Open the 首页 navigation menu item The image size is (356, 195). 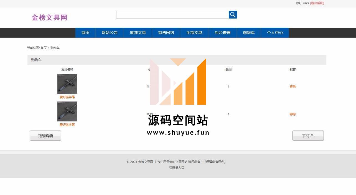click(x=85, y=33)
